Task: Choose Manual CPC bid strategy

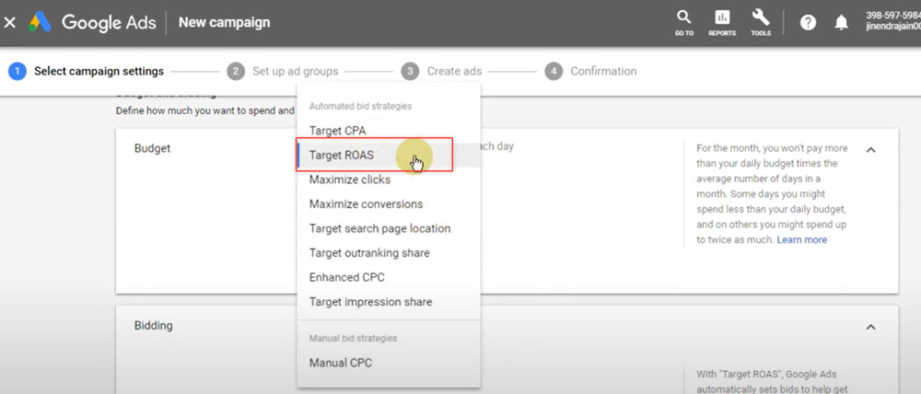Action: tap(389, 363)
